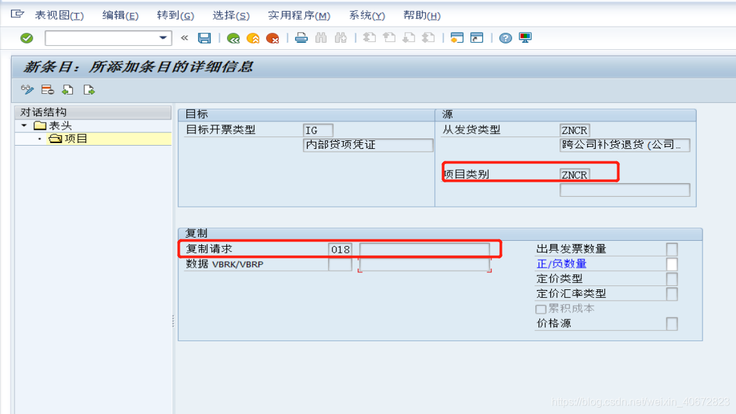736x414 pixels.
Task: Click the yellow Exit icon
Action: tap(253, 38)
